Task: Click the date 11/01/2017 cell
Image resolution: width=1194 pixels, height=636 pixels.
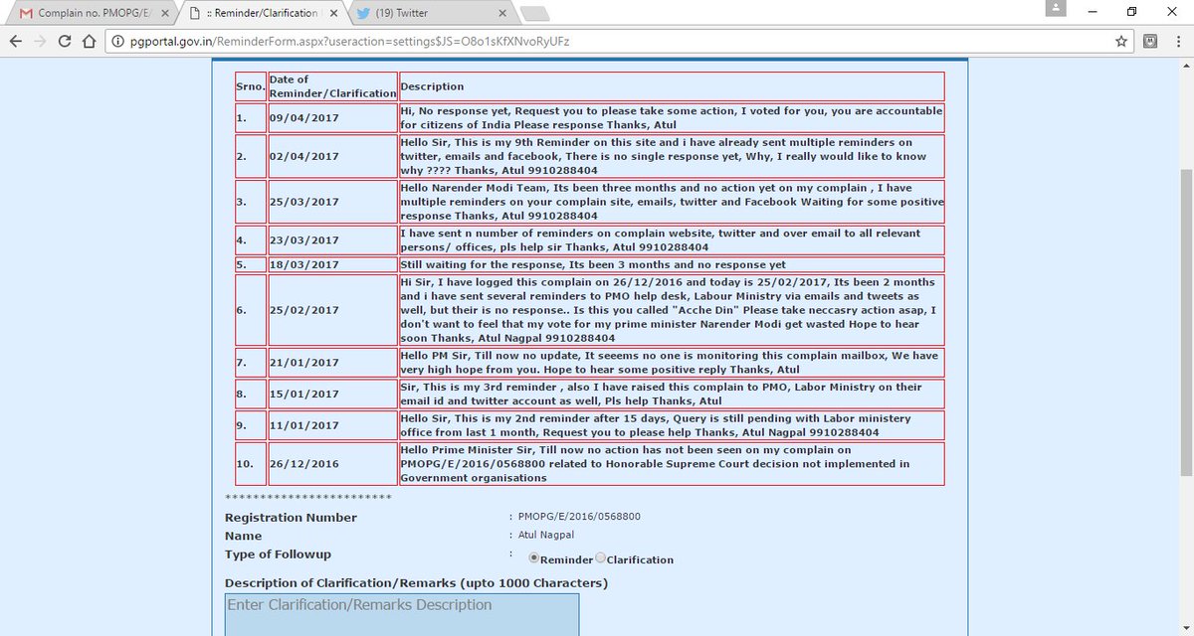Action: pyautogui.click(x=332, y=425)
